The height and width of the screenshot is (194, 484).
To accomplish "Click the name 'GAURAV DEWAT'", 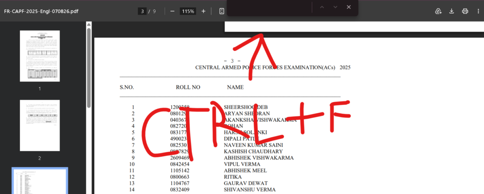I will pyautogui.click(x=246, y=183).
